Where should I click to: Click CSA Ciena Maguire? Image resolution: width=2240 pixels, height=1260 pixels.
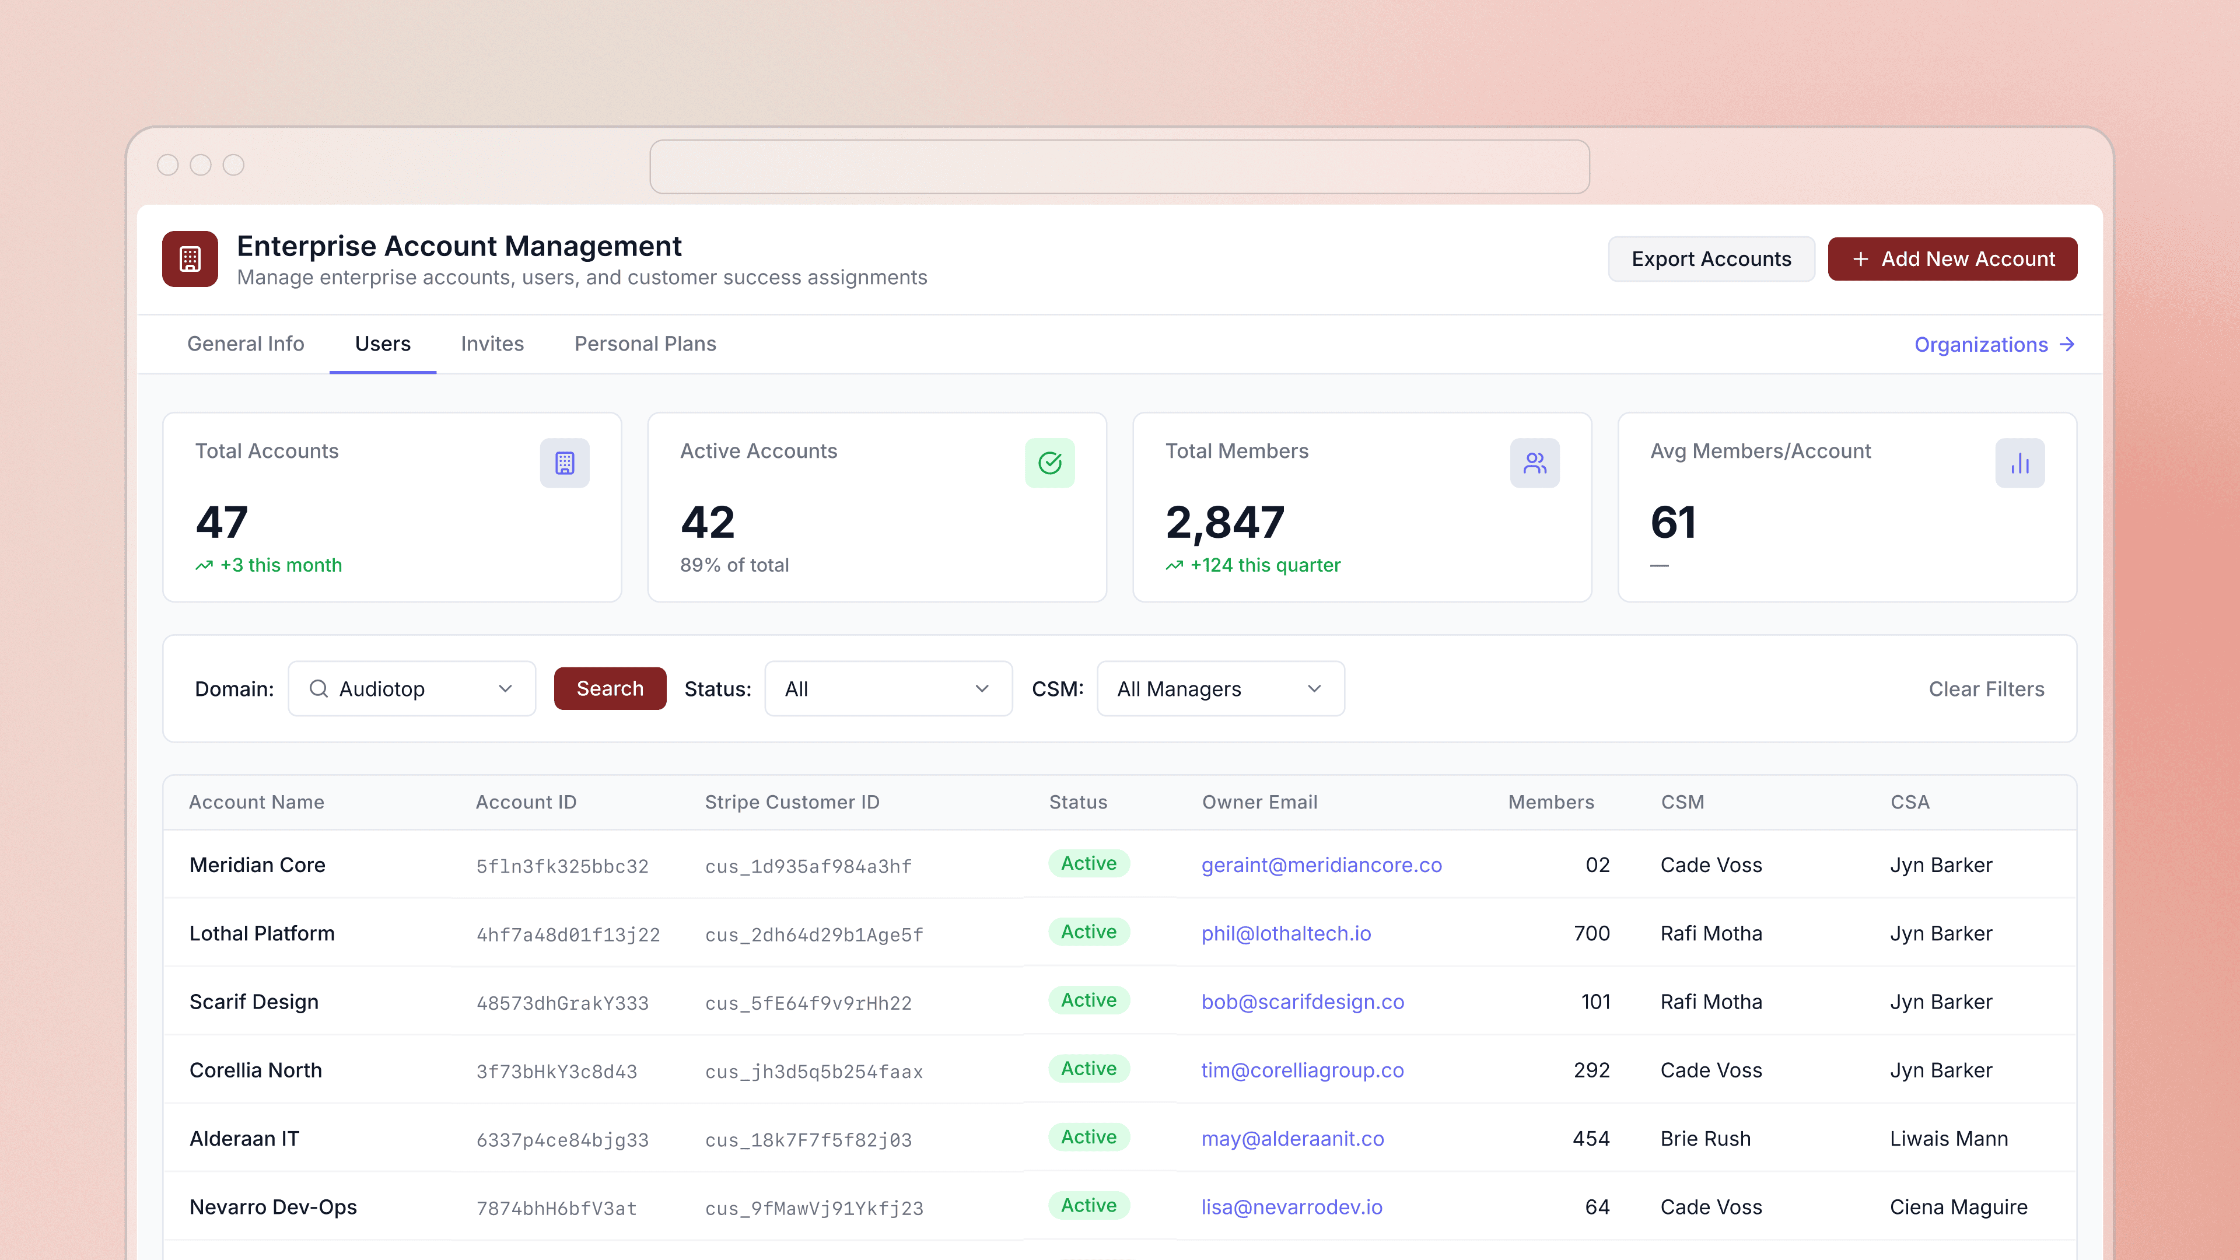click(1958, 1207)
